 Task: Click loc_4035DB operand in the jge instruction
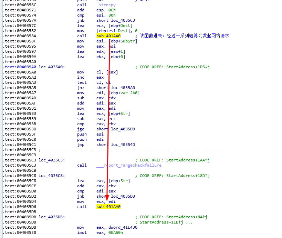[x=123, y=129]
